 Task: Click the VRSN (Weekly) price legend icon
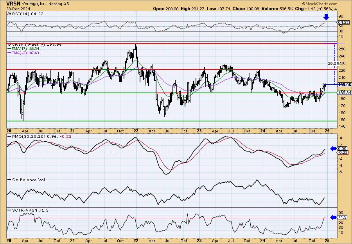tap(9, 44)
